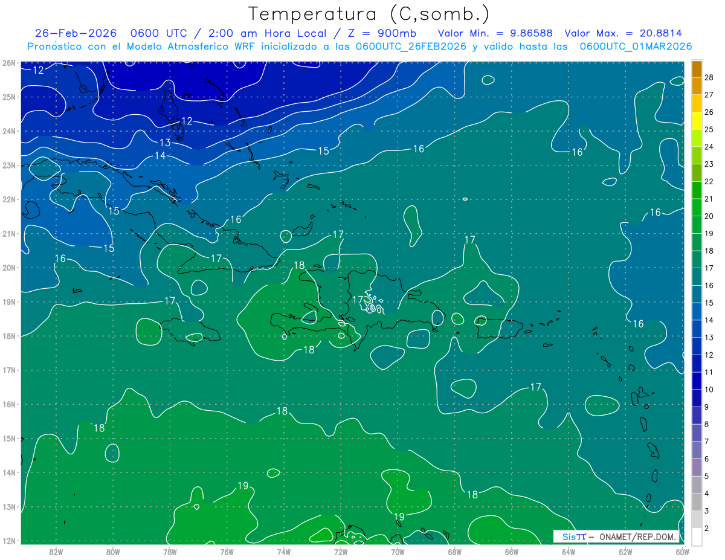Image resolution: width=725 pixels, height=560 pixels.
Task: Click the 'Sisπ' logo in the credit box
Action: click(573, 536)
